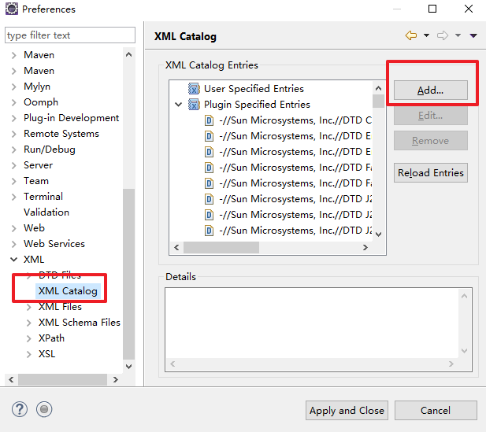The width and height of the screenshot is (486, 432).
Task: Click preference tree horizontal scroll left arrow
Action: pos(11,379)
